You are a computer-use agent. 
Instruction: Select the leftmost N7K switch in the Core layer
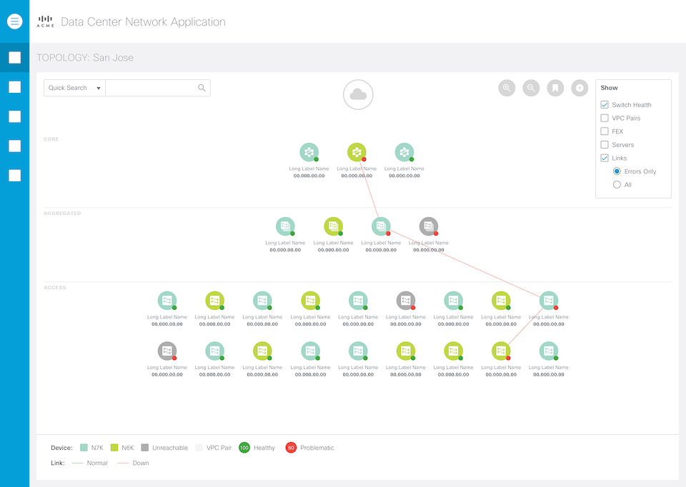(309, 152)
